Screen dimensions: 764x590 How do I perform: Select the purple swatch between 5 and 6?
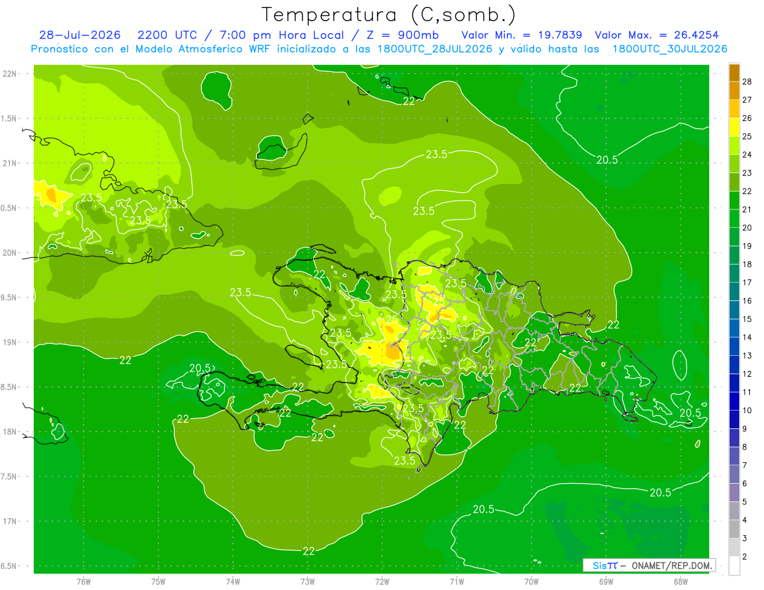(734, 493)
